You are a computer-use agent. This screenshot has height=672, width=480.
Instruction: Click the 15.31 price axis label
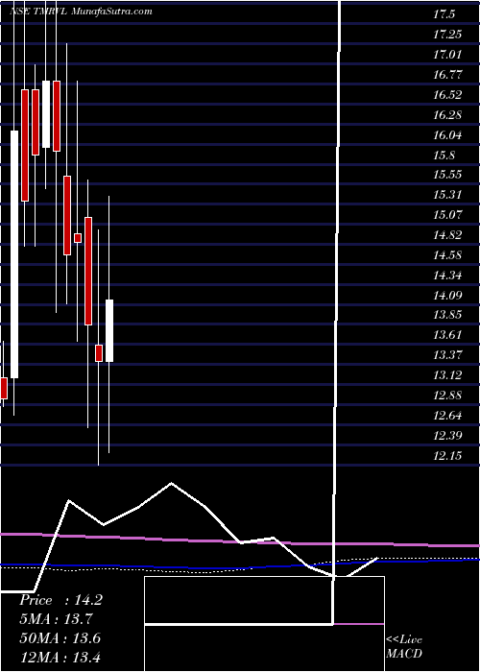coord(447,195)
